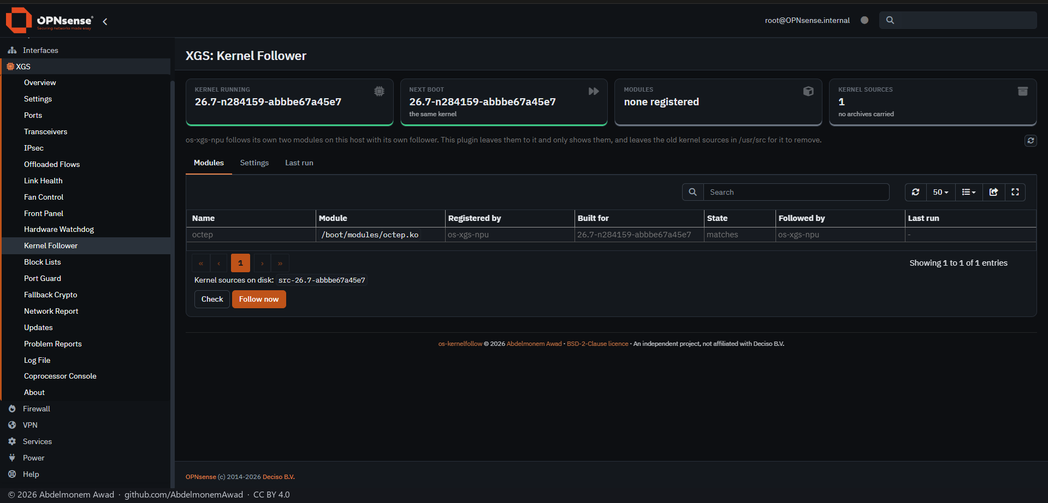Click page 1 in the pagination
Image resolution: width=1048 pixels, height=503 pixels.
coord(240,263)
